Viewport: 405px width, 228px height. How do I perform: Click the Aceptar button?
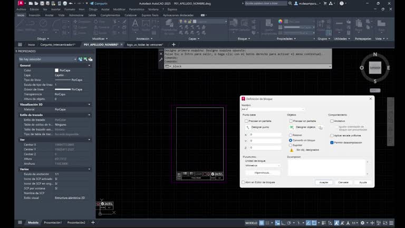coord(324,182)
